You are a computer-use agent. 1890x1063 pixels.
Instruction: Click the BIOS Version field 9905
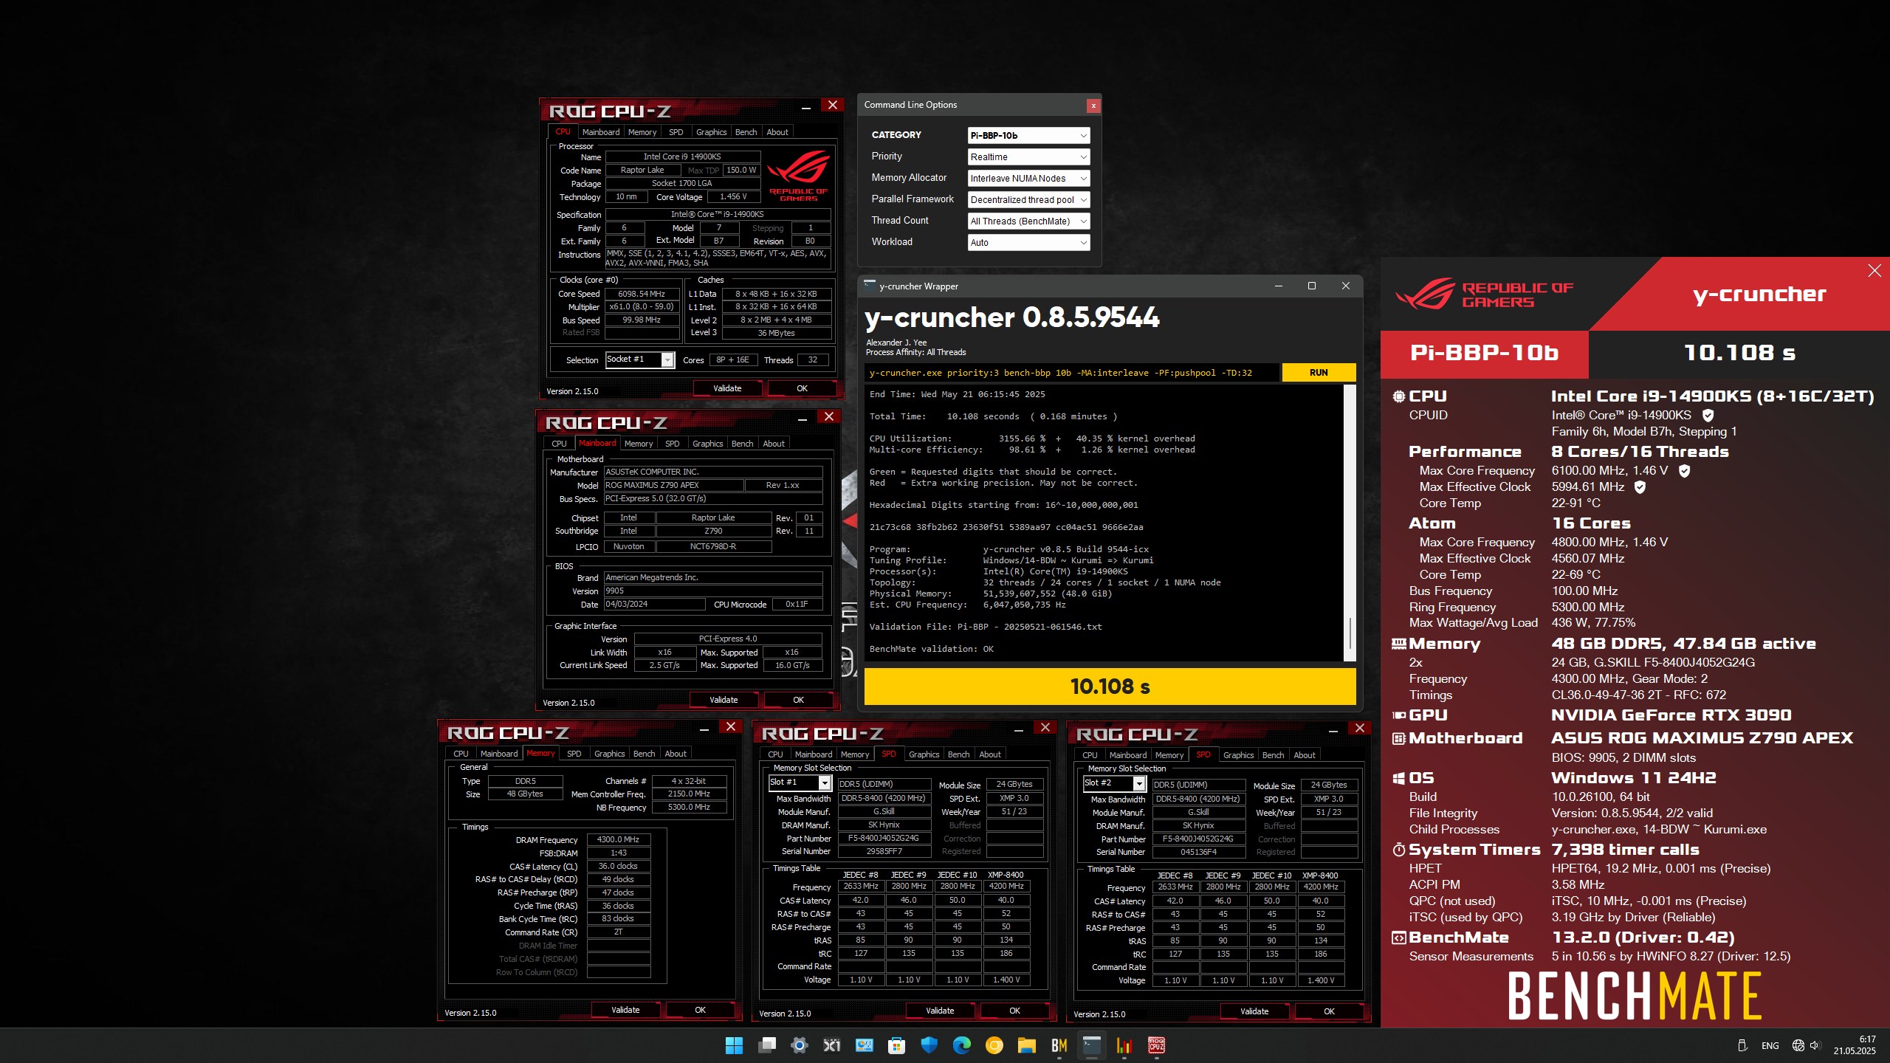pyautogui.click(x=712, y=591)
